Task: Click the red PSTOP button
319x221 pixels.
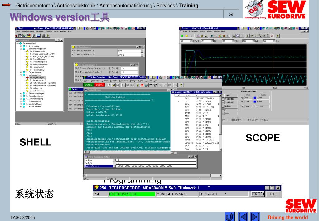Action: [99, 85]
